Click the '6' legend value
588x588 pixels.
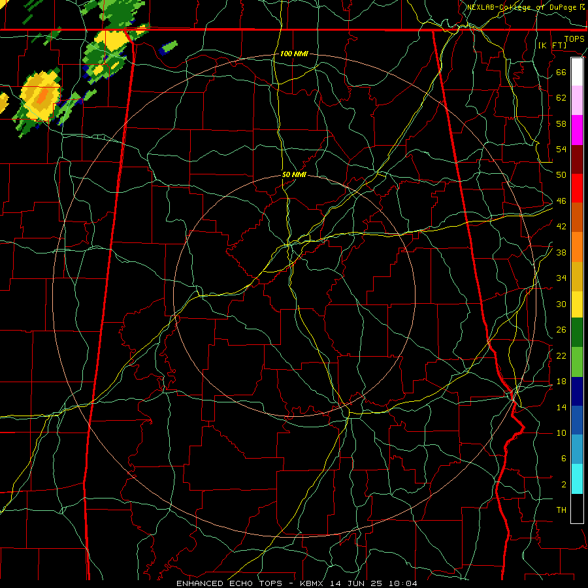564,458
